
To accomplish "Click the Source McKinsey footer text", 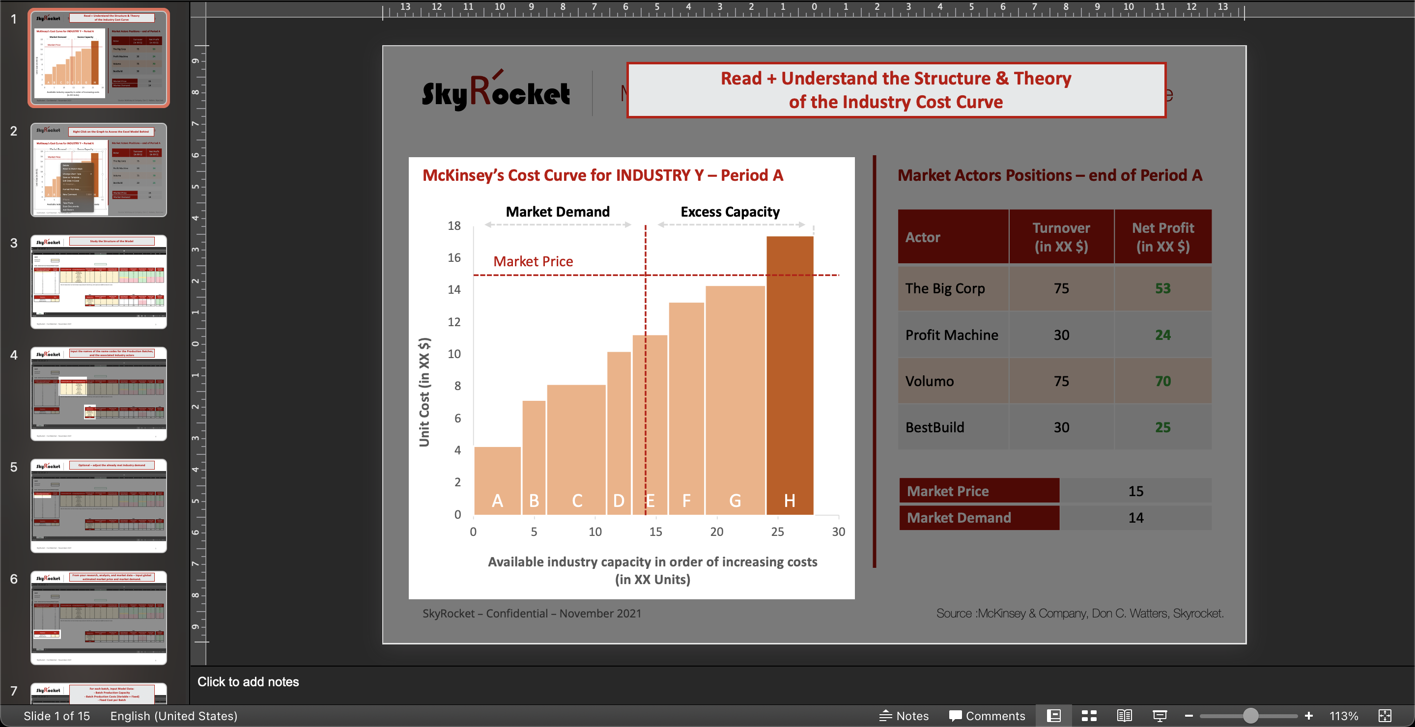I will pyautogui.click(x=1080, y=613).
